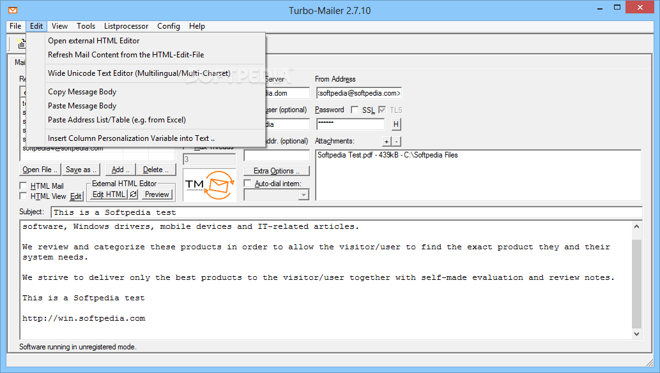Open the Help menu
The image size is (660, 373).
click(197, 26)
